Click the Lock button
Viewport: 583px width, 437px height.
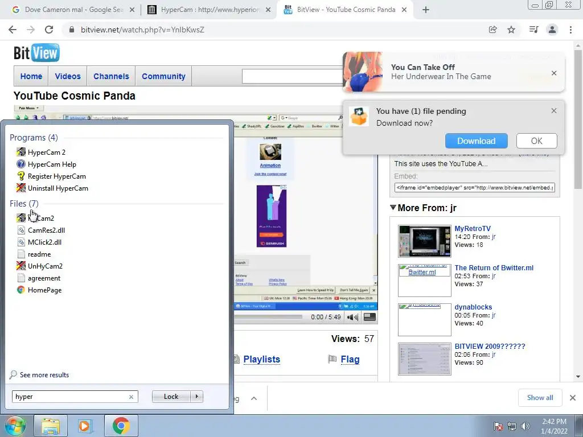click(x=171, y=397)
